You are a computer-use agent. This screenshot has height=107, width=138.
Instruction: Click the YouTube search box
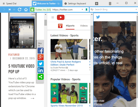click(x=78, y=17)
